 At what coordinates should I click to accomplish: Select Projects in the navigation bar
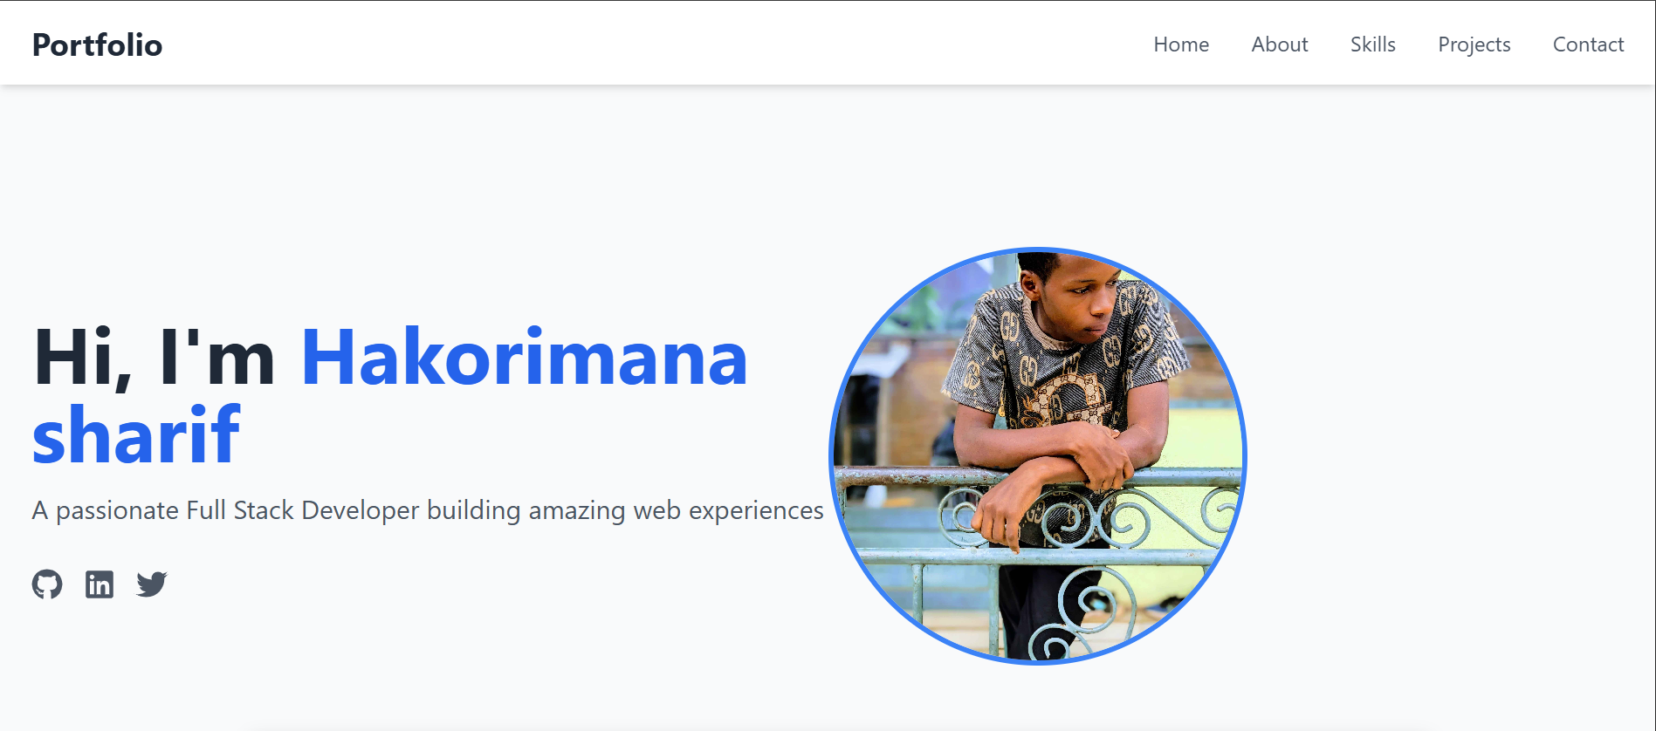pyautogui.click(x=1474, y=44)
